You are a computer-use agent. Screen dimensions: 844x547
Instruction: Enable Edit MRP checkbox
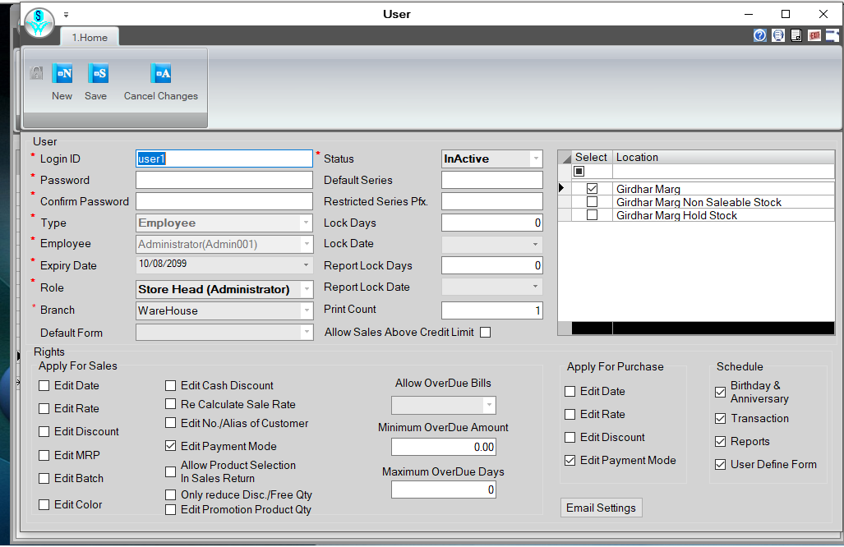tap(44, 456)
